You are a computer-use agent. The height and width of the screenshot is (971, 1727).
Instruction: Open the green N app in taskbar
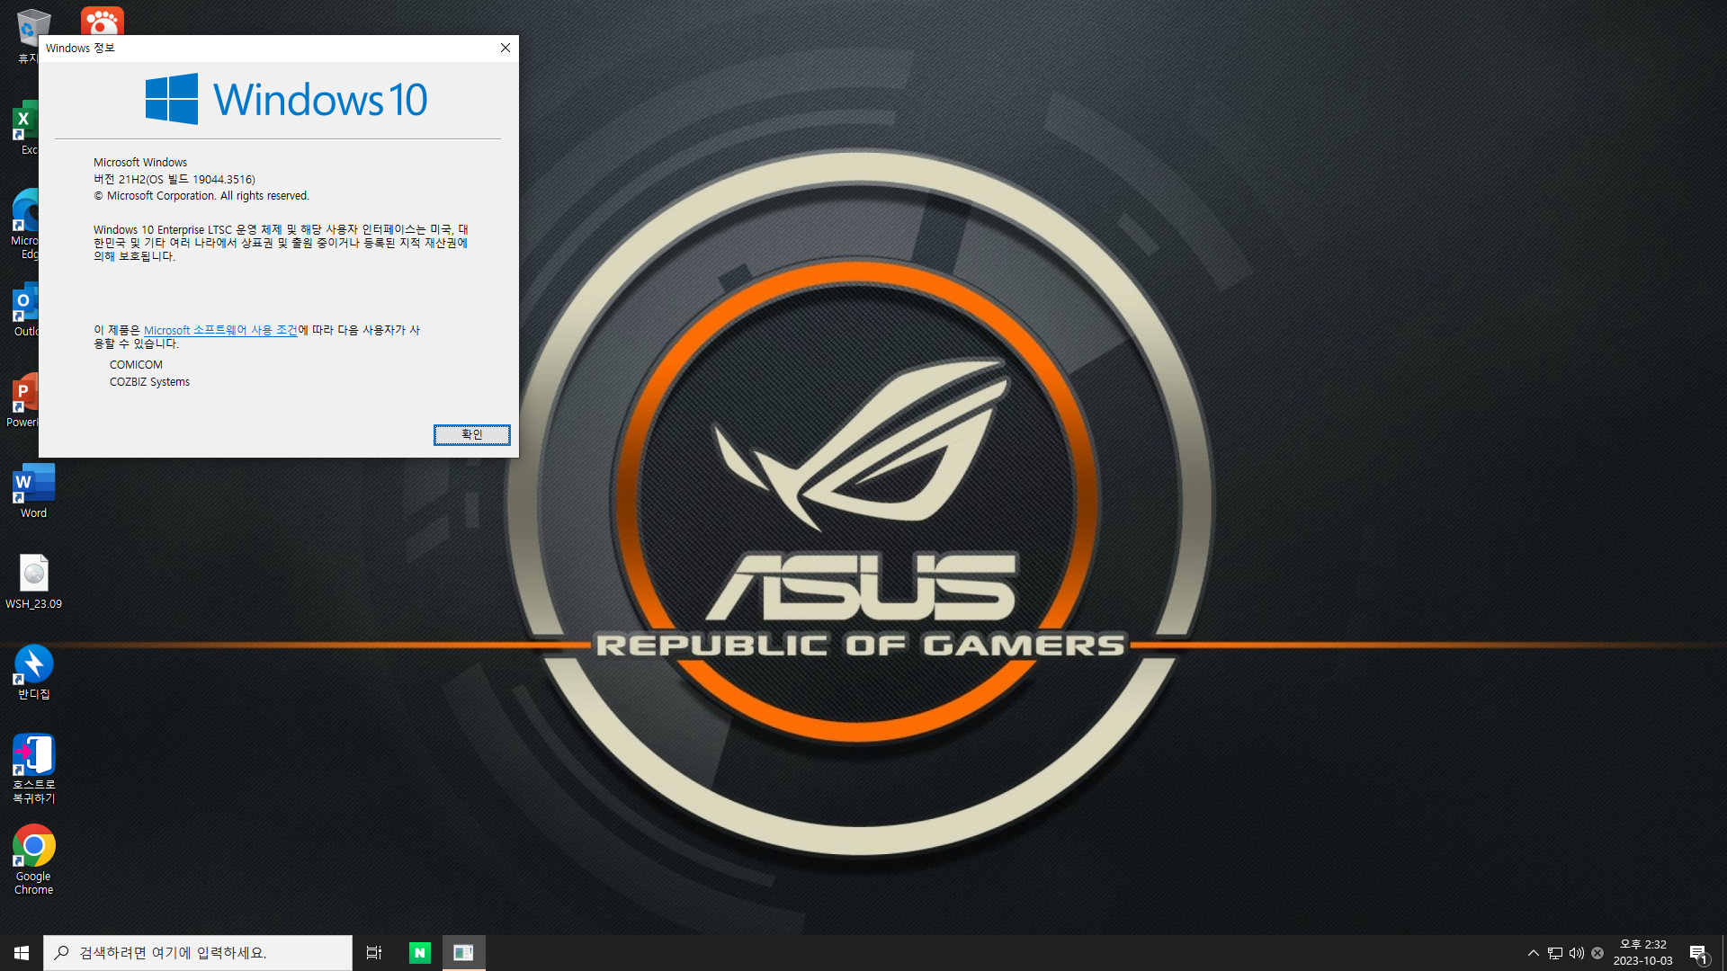(419, 953)
